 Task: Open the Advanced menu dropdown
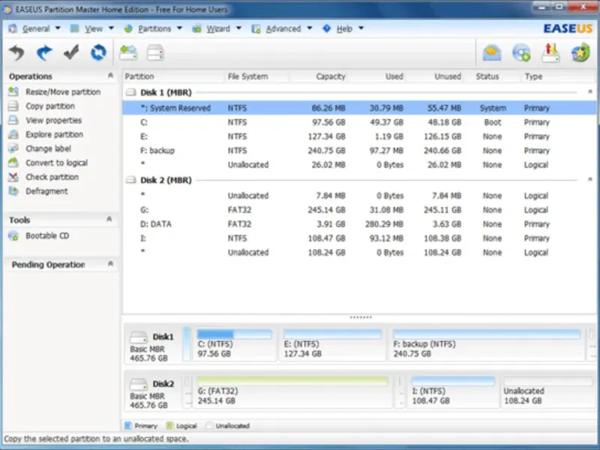[283, 28]
